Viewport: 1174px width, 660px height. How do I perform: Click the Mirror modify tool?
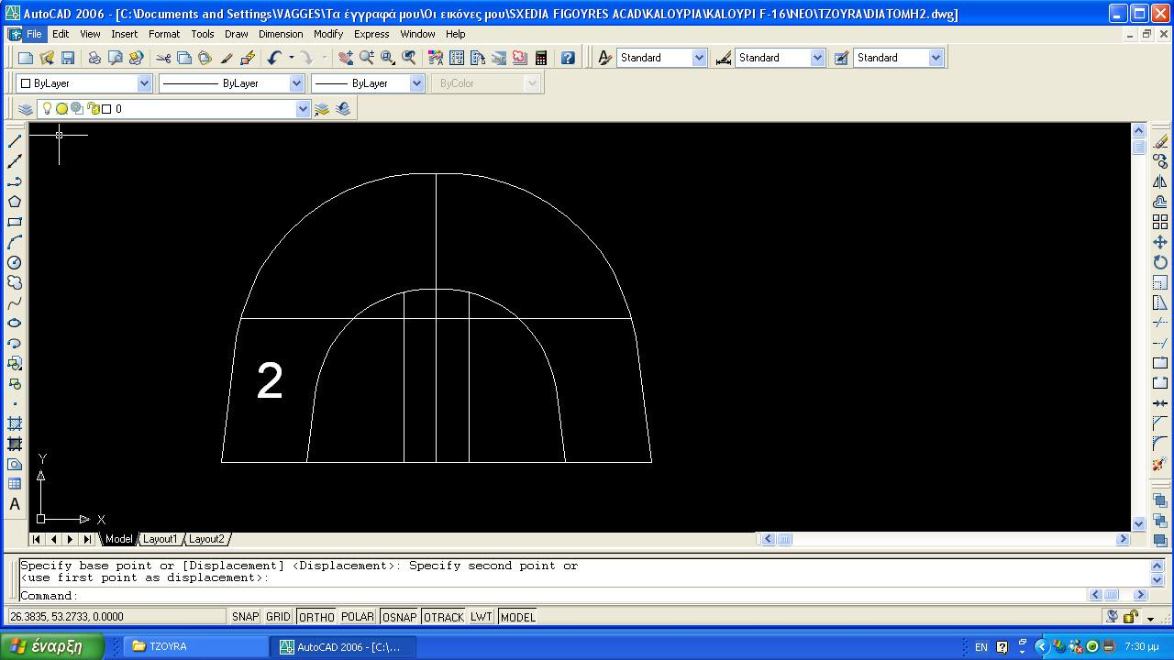point(1160,181)
